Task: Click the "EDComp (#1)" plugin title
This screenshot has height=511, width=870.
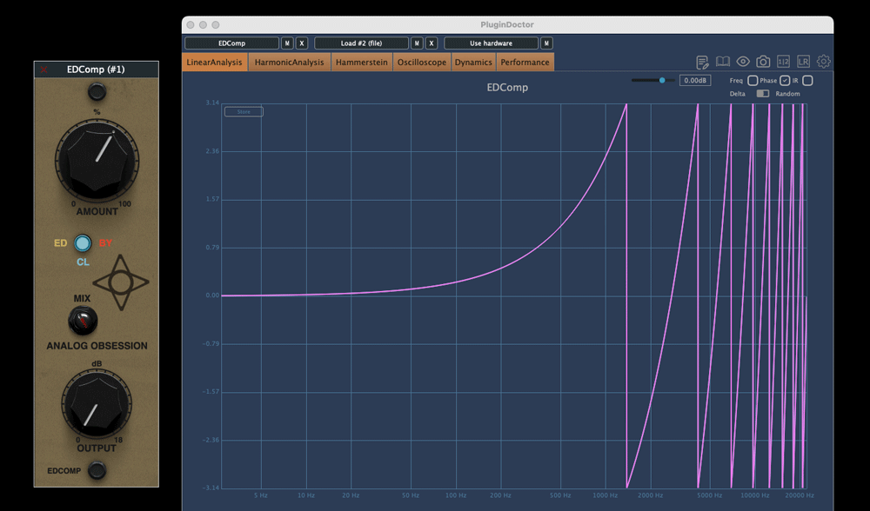Action: click(96, 70)
